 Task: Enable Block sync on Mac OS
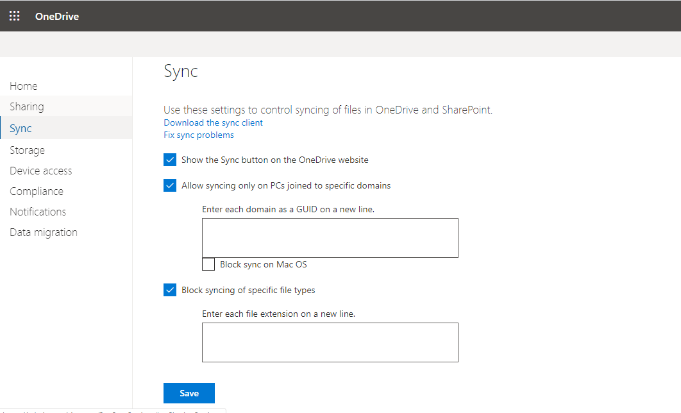pyautogui.click(x=208, y=264)
